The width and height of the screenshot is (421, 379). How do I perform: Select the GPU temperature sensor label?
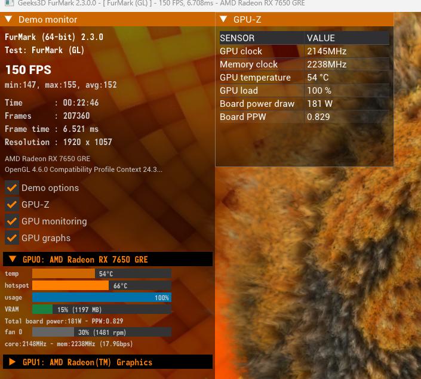pyautogui.click(x=255, y=78)
